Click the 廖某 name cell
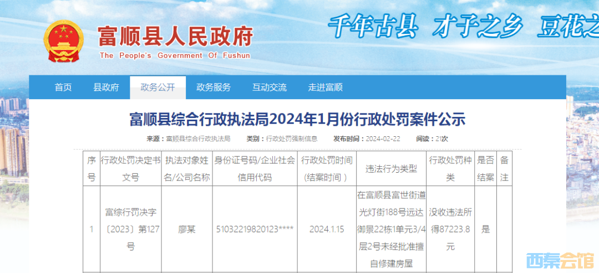599x273 pixels. pyautogui.click(x=186, y=229)
